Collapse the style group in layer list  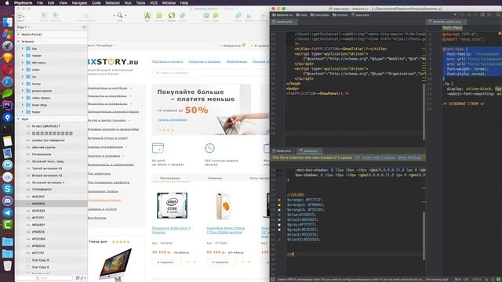point(19,119)
